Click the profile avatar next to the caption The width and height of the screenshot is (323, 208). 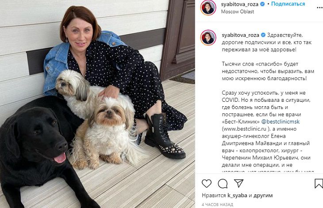coord(208,38)
